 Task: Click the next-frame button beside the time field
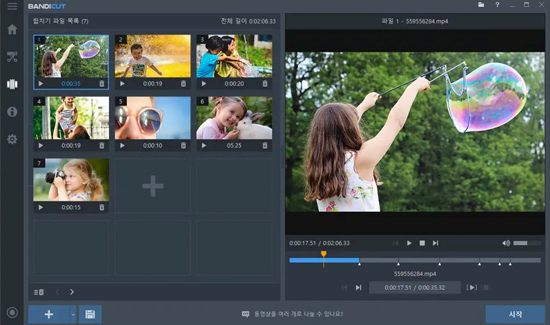pyautogui.click(x=358, y=288)
